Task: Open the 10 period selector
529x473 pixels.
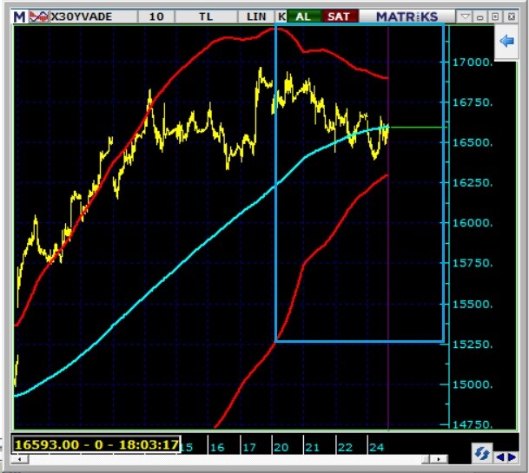Action: [x=156, y=16]
